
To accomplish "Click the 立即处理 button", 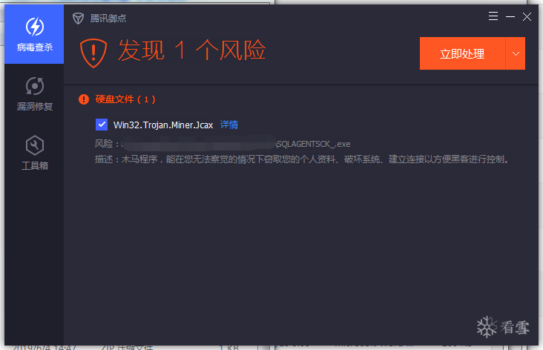I will (462, 53).
